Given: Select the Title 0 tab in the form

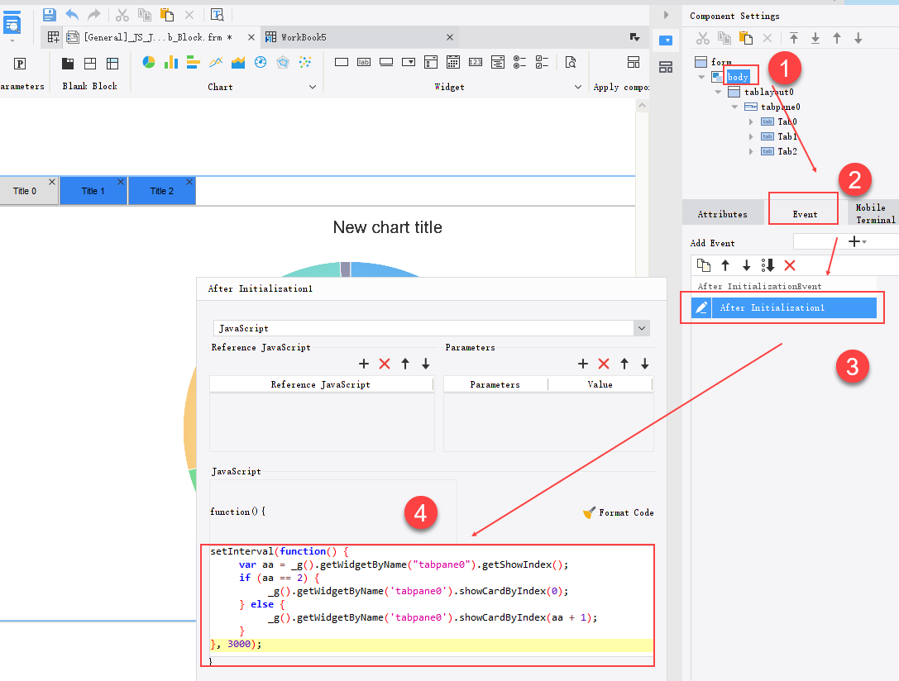Looking at the screenshot, I should 25,191.
